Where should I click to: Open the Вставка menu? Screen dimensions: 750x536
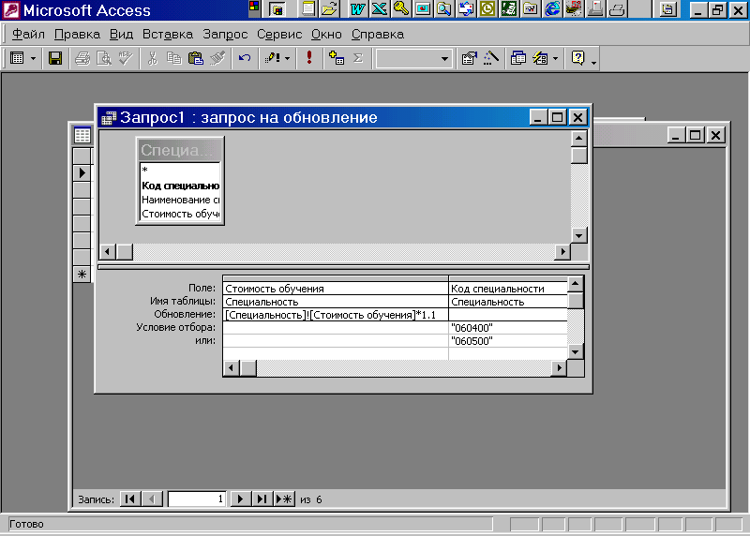click(x=168, y=35)
